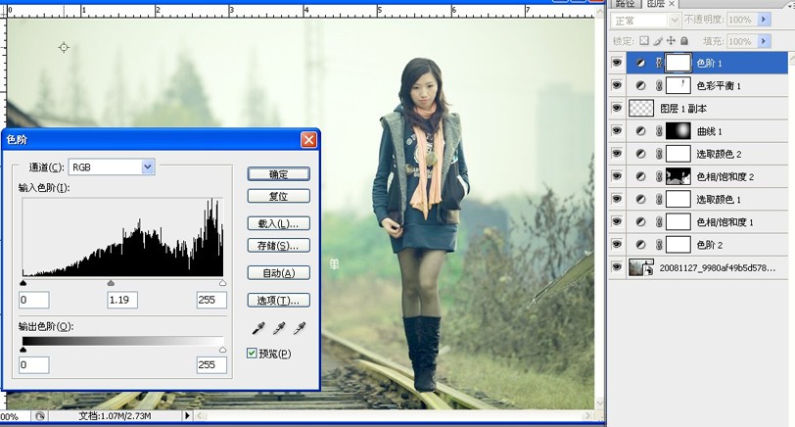
Task: Click the adjustment icon of 色彩平衡 1 layer
Action: (x=641, y=86)
